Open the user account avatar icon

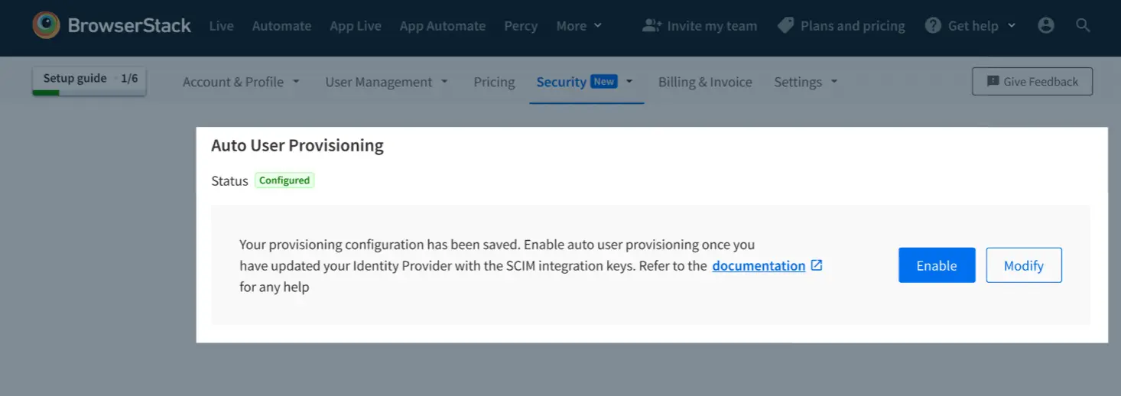pos(1046,25)
